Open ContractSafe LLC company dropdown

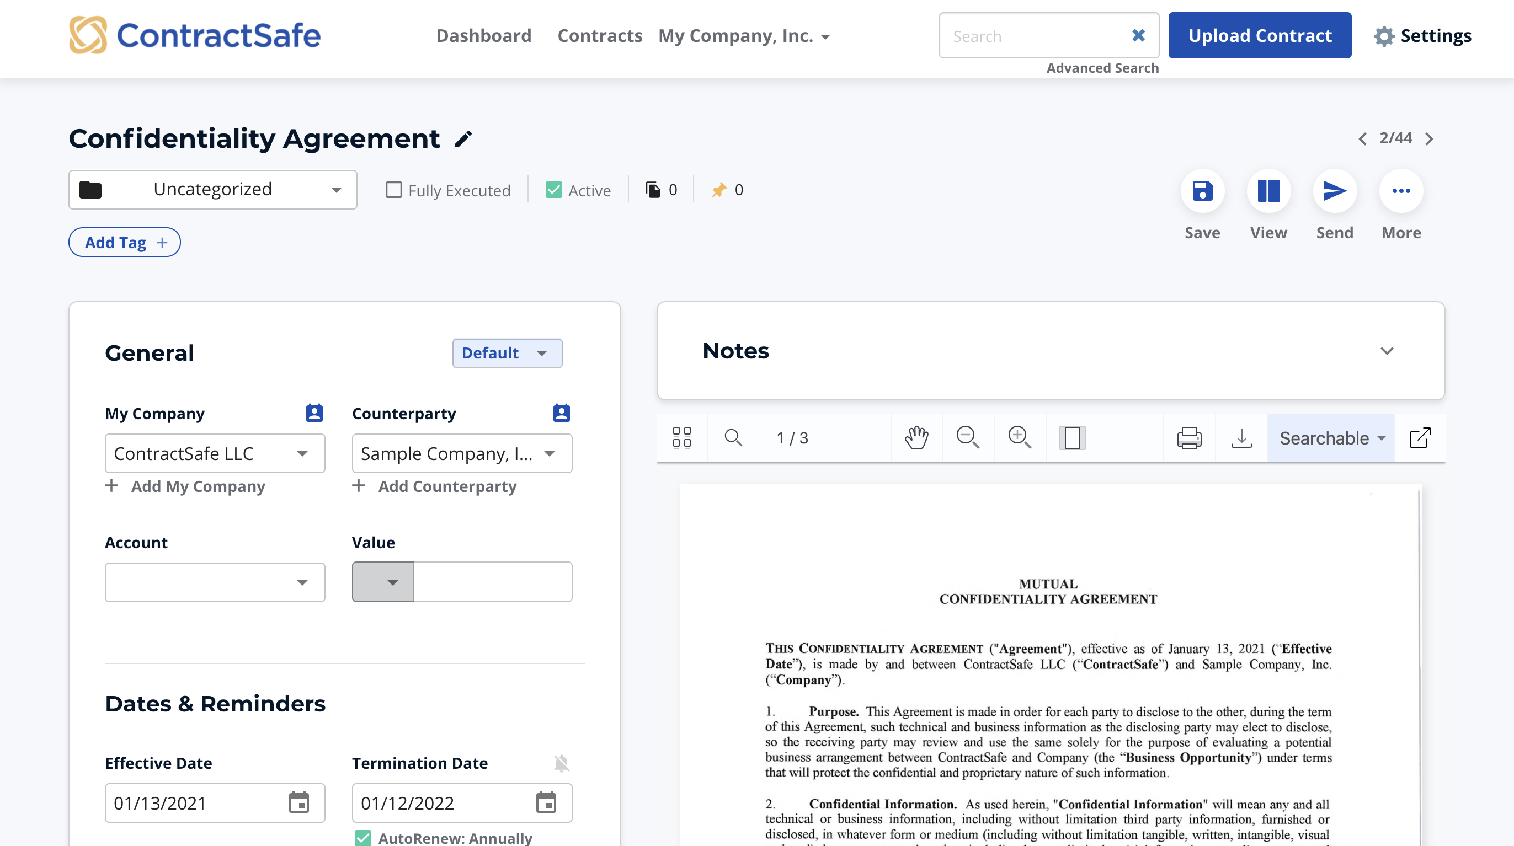point(215,453)
